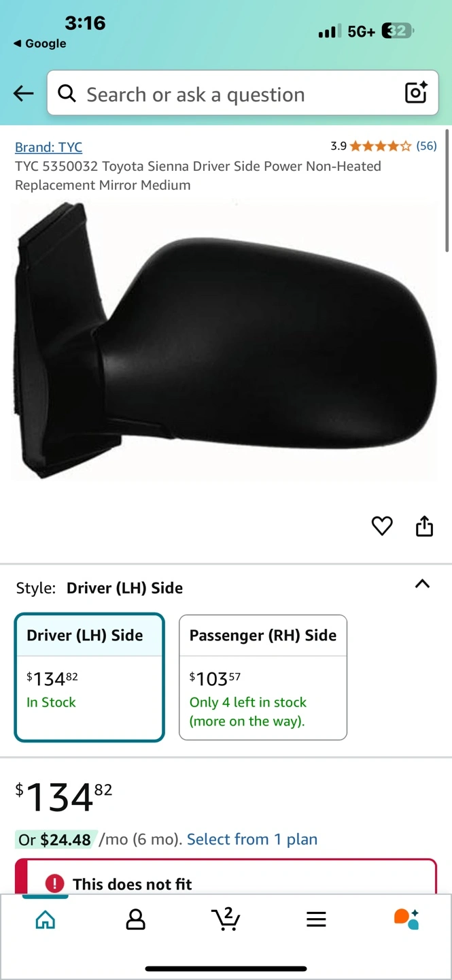Click the page scrollbar handle

[x=447, y=191]
